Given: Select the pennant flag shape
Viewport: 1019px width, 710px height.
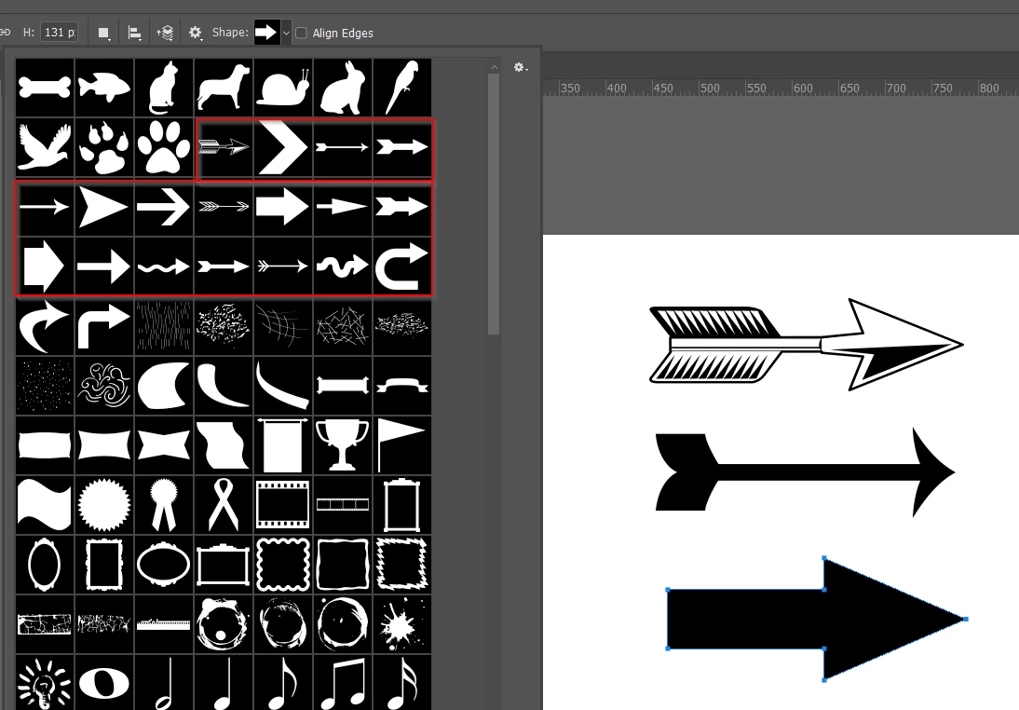Looking at the screenshot, I should pos(402,444).
